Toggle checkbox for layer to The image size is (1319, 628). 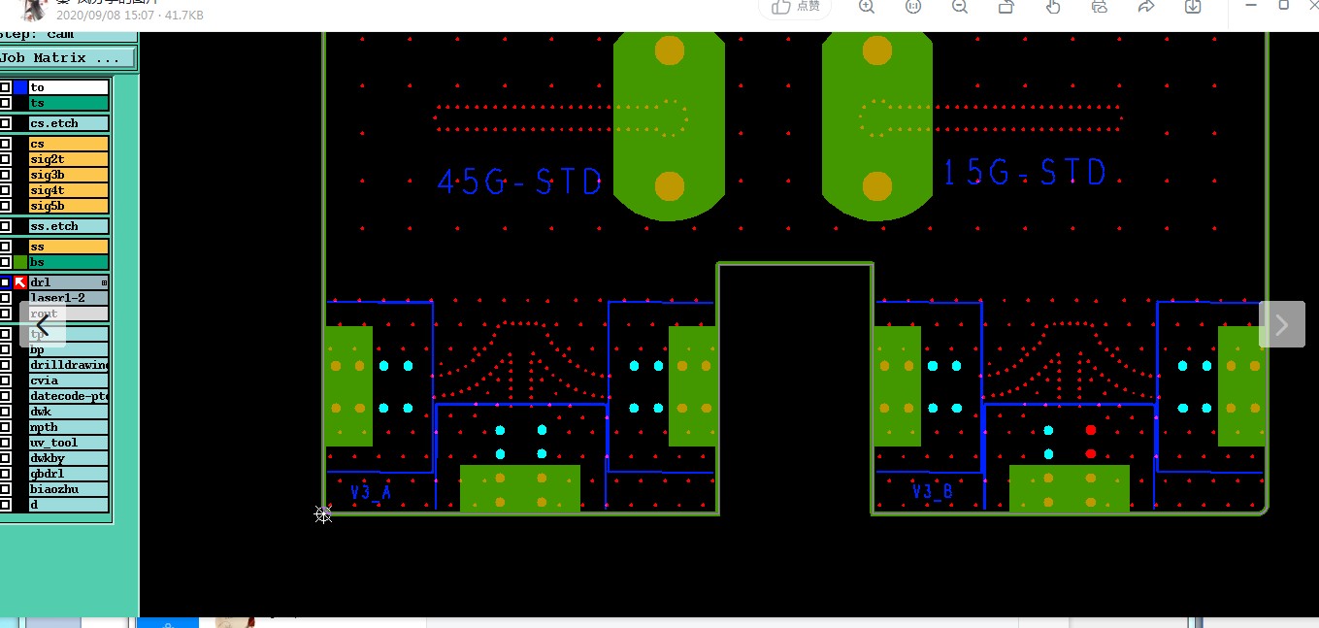tap(5, 87)
